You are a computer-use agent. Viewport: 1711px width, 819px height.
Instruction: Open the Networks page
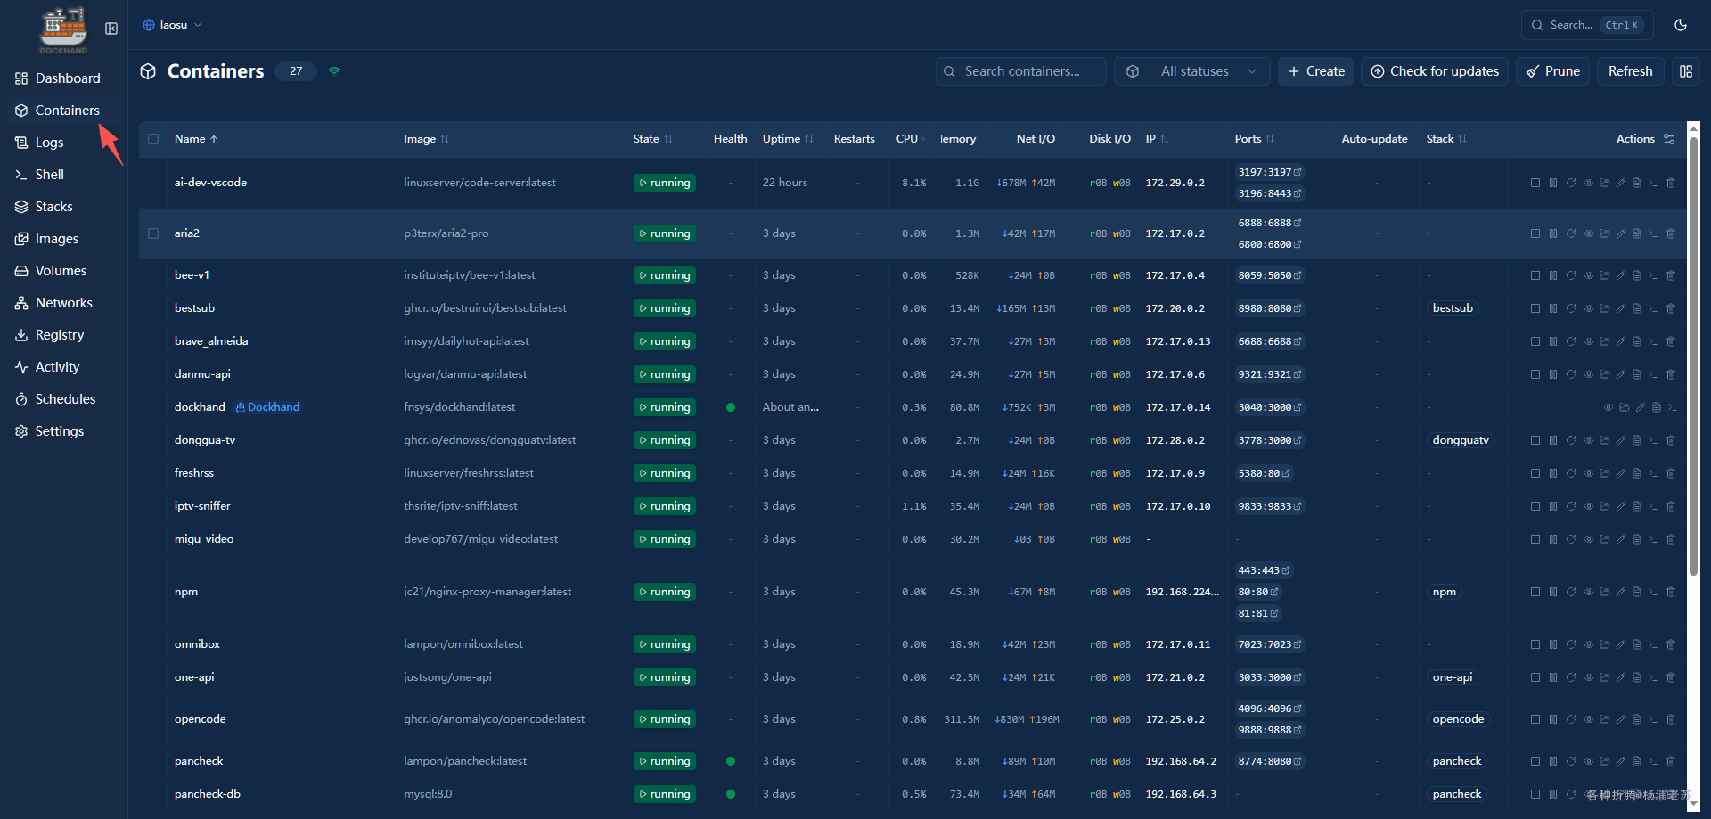pos(64,303)
